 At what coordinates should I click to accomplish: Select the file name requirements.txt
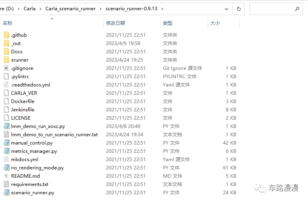pos(30,184)
